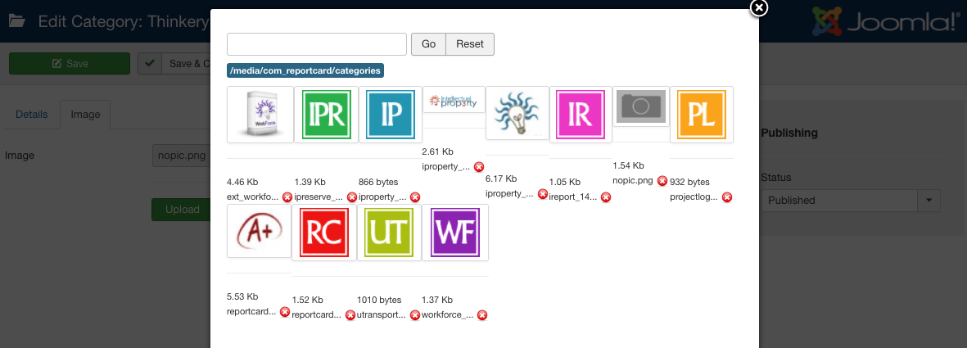
Task: Delete the ext_workfo... image file
Action: click(287, 197)
